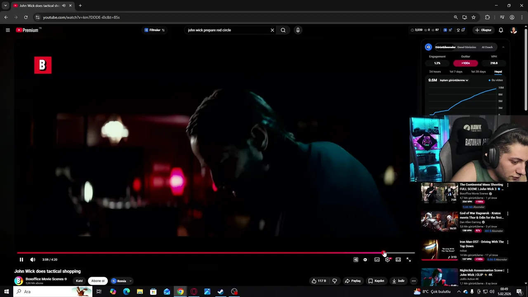
Task: Seek on the red video progress bar
Action: click(216, 253)
